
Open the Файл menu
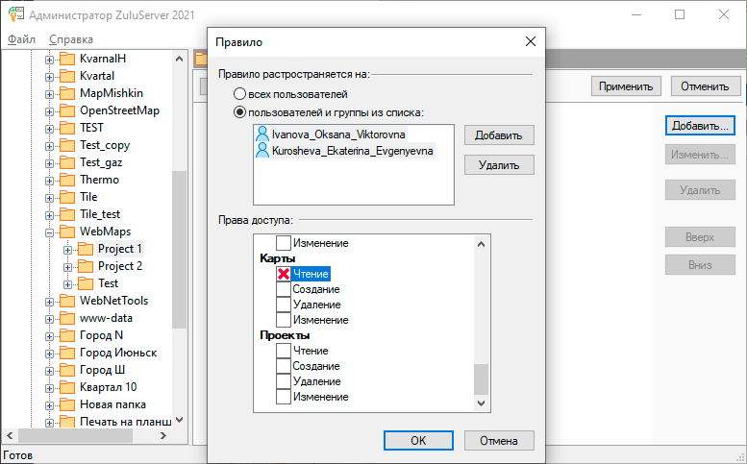tap(21, 39)
